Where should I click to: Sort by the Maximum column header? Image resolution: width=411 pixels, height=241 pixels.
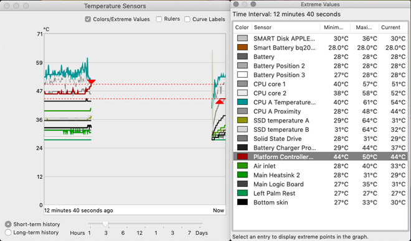click(364, 27)
